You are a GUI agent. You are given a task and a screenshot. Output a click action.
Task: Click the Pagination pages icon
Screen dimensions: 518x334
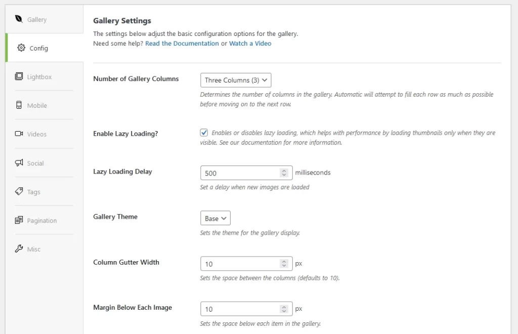[x=19, y=220]
